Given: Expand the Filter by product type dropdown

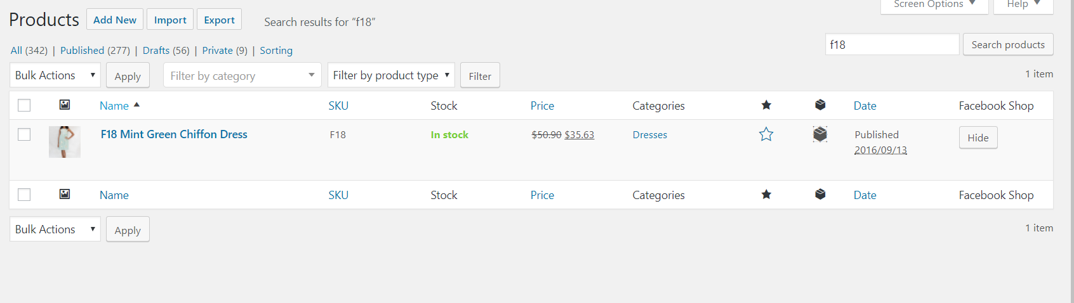Looking at the screenshot, I should click(392, 75).
